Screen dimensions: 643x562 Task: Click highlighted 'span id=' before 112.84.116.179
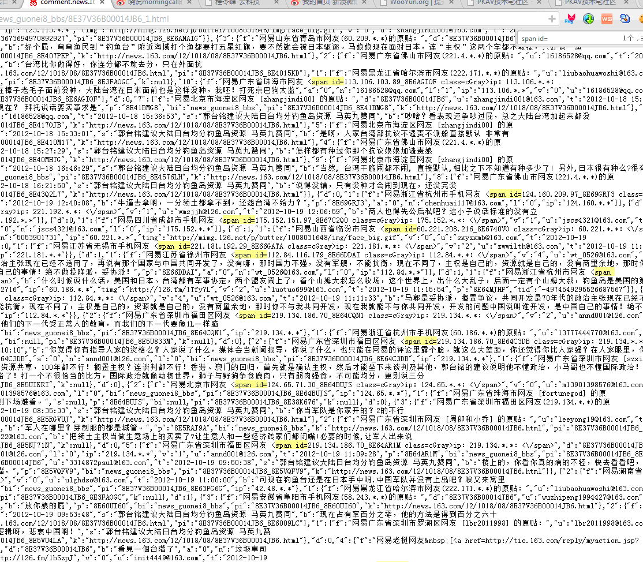point(251,255)
